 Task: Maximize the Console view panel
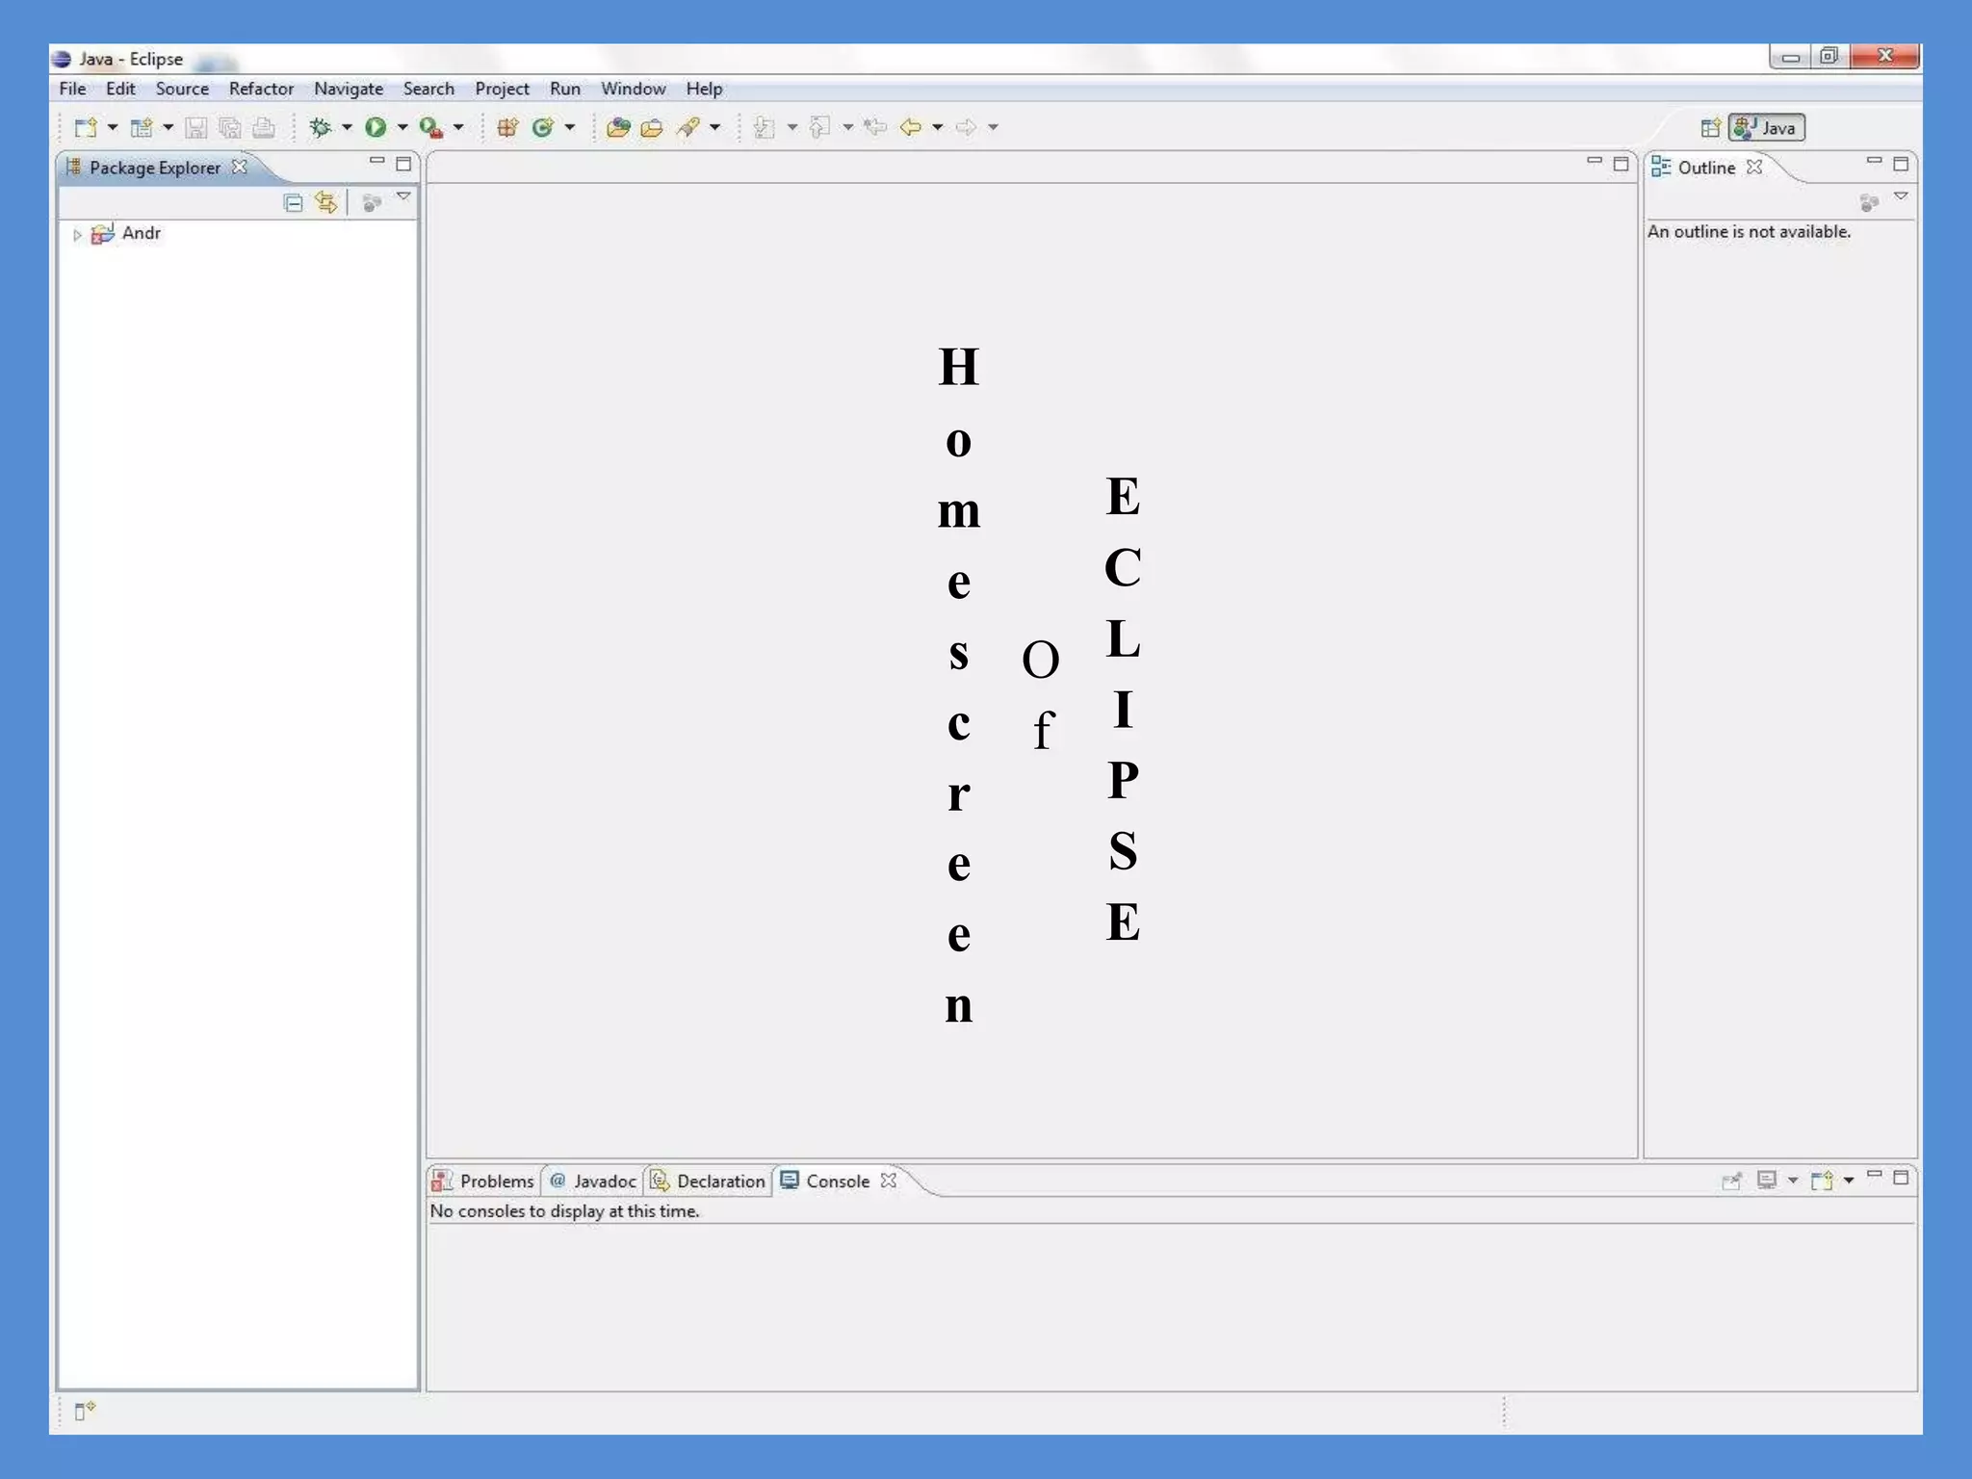pyautogui.click(x=1901, y=1177)
